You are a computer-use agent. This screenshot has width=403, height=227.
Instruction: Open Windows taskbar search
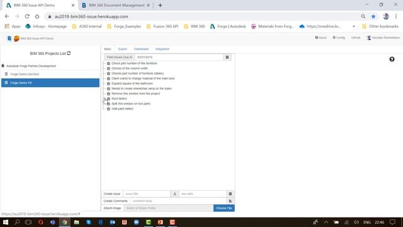(x=17, y=222)
